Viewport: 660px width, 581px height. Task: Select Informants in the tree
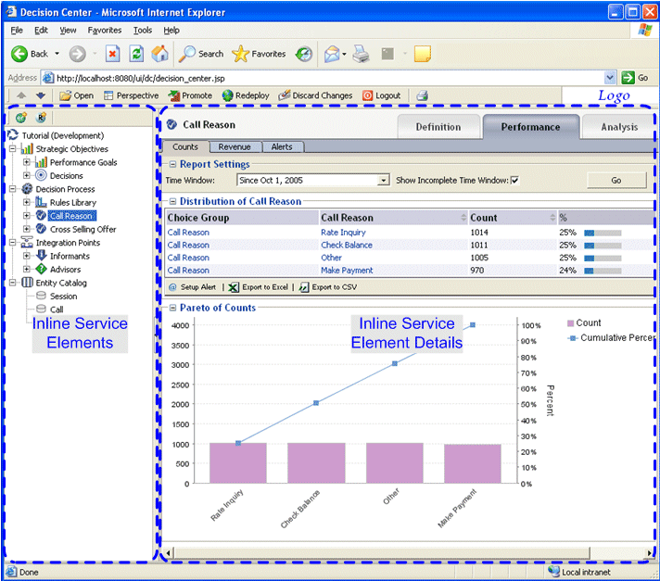pyautogui.click(x=63, y=256)
